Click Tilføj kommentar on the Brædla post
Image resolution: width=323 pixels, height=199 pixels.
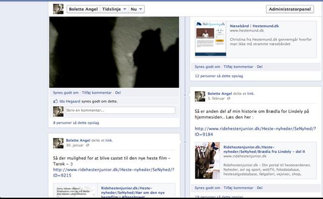tap(238, 188)
